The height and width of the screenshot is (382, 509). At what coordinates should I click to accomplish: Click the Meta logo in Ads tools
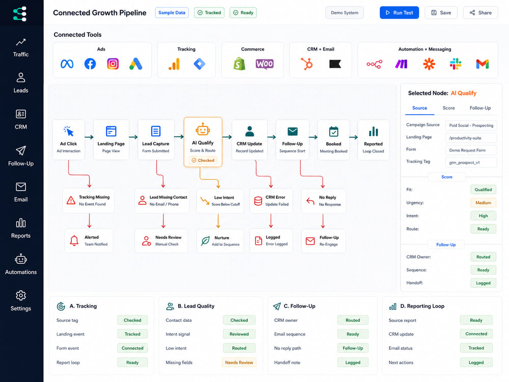(x=67, y=64)
